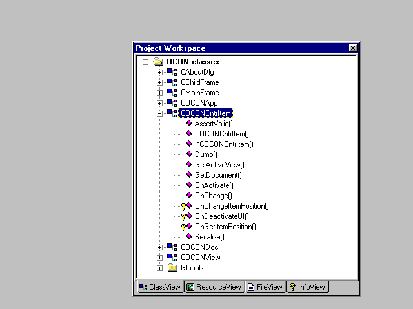Close the Project Workspace panel
This screenshot has height=309, width=413.
click(352, 48)
